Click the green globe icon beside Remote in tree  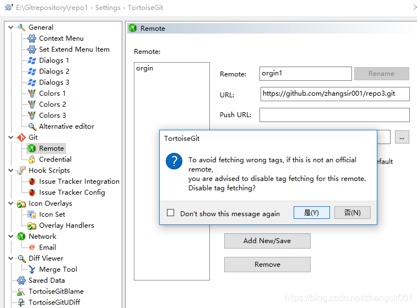pyautogui.click(x=32, y=148)
